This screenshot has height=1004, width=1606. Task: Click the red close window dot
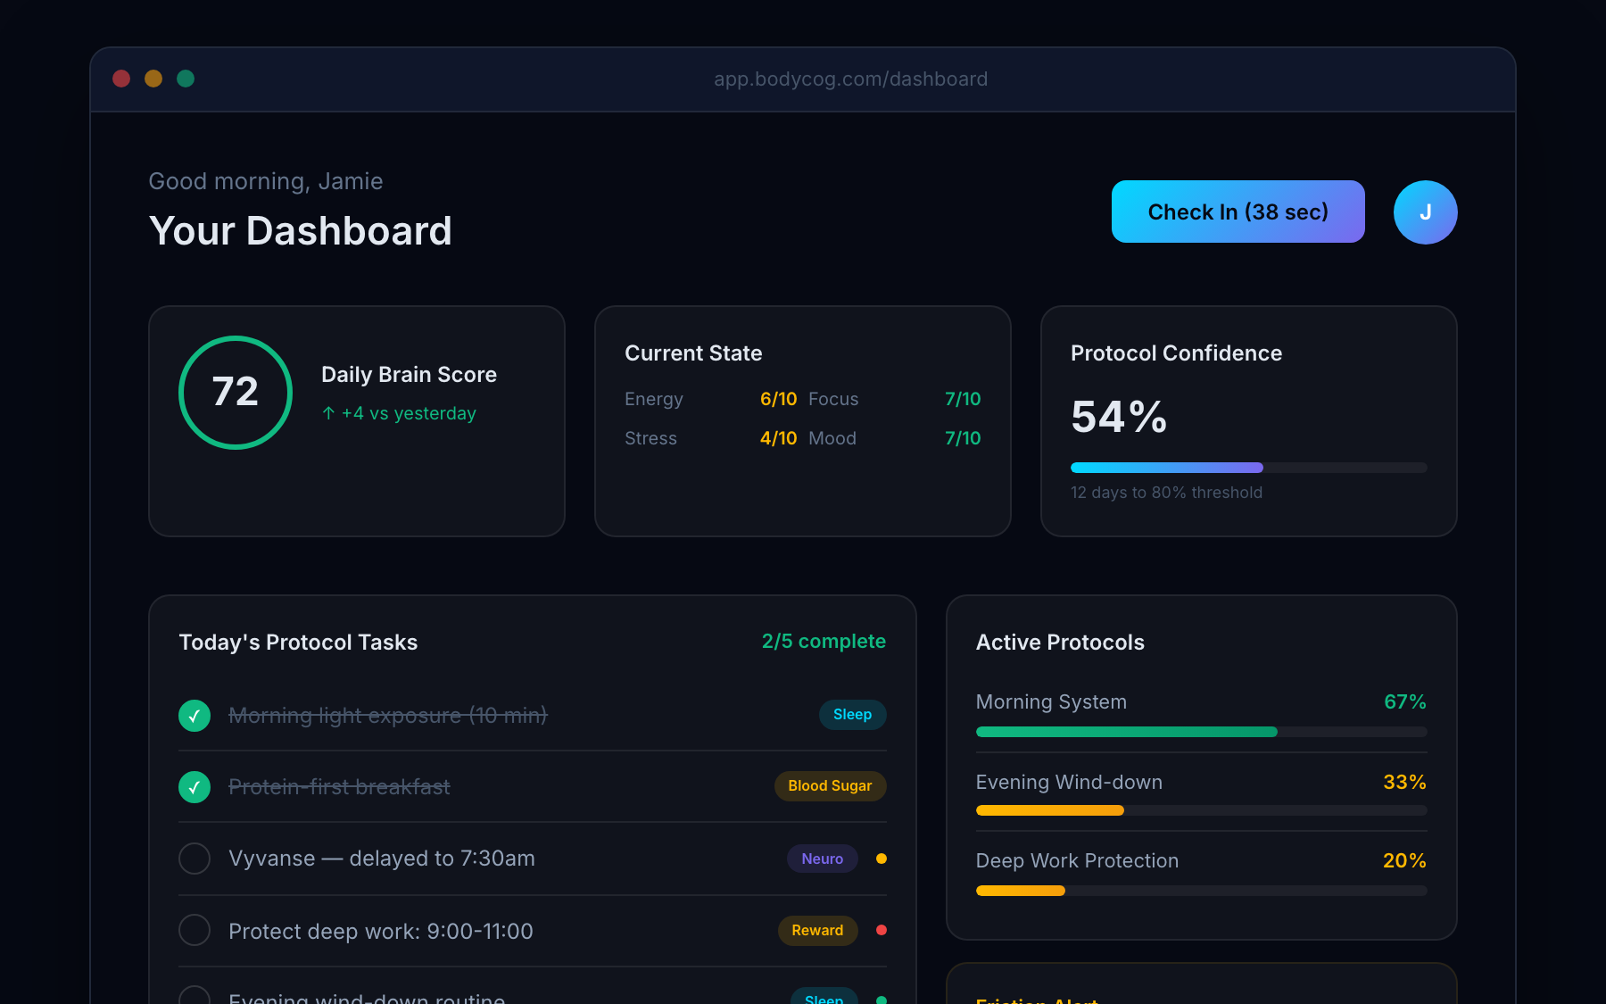click(x=121, y=79)
